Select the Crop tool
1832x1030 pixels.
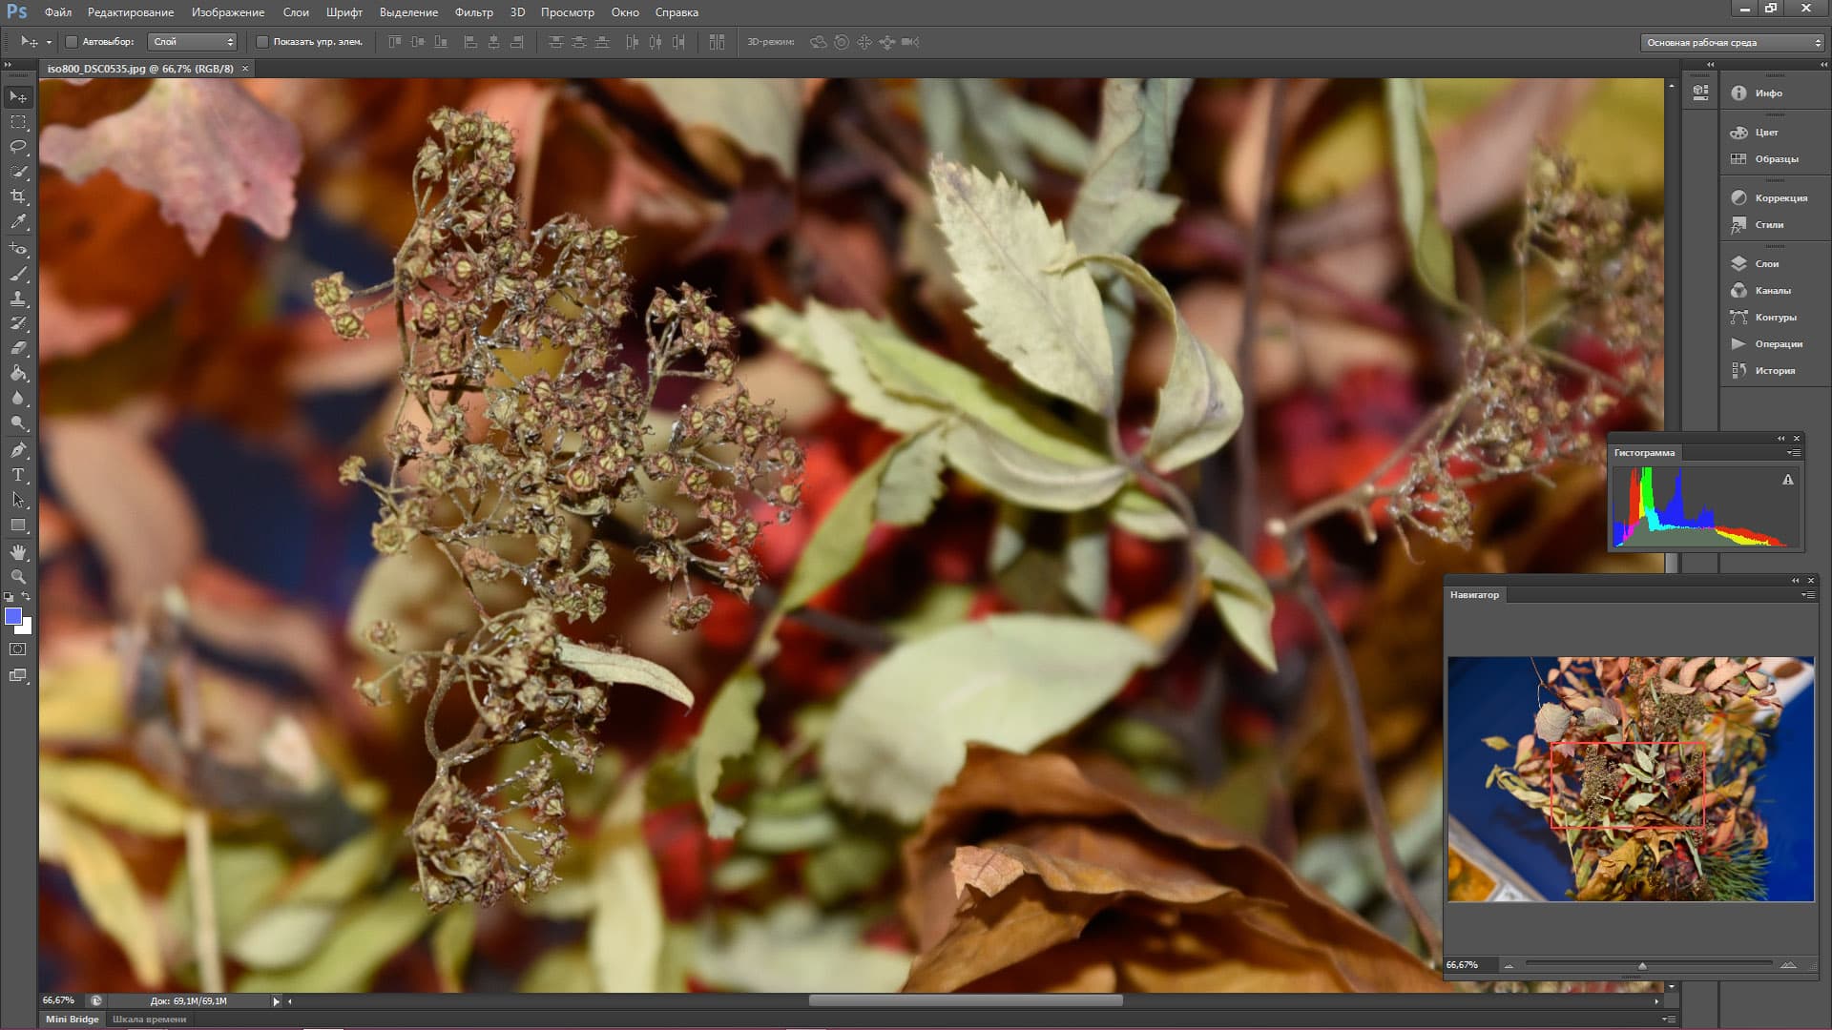[18, 196]
